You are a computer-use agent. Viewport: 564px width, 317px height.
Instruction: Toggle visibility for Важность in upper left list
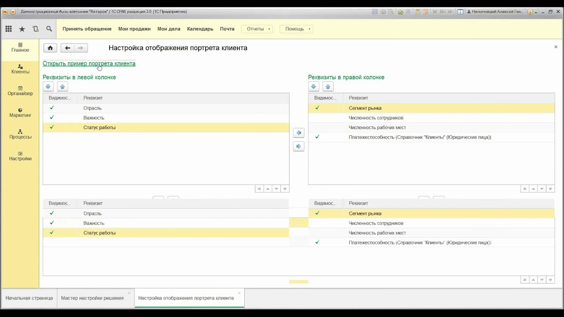click(x=52, y=118)
